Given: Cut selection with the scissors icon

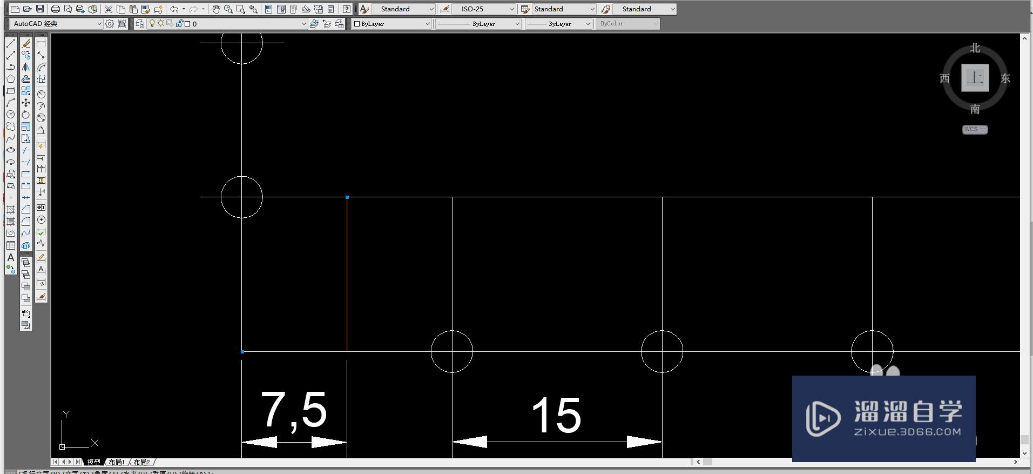Looking at the screenshot, I should tap(109, 9).
